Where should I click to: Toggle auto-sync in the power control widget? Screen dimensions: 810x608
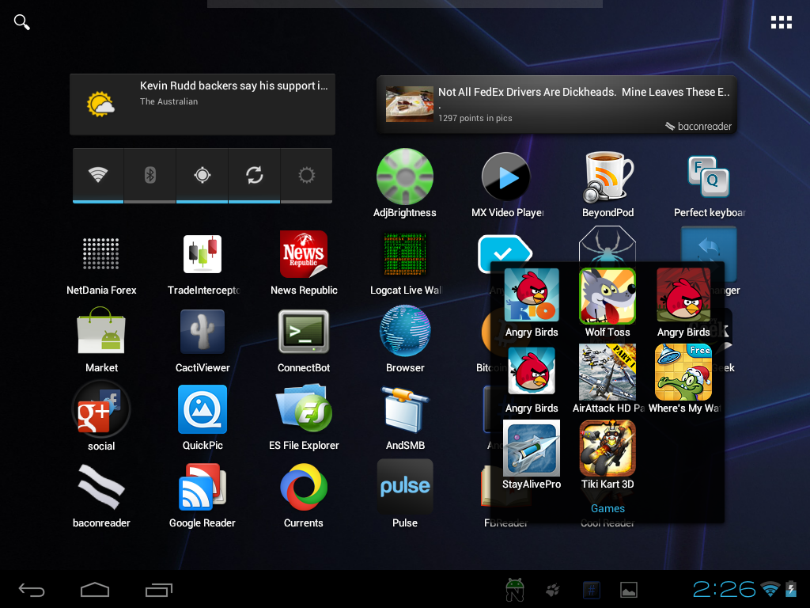254,176
